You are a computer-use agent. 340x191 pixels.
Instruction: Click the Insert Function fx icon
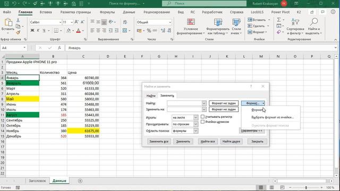(59, 48)
